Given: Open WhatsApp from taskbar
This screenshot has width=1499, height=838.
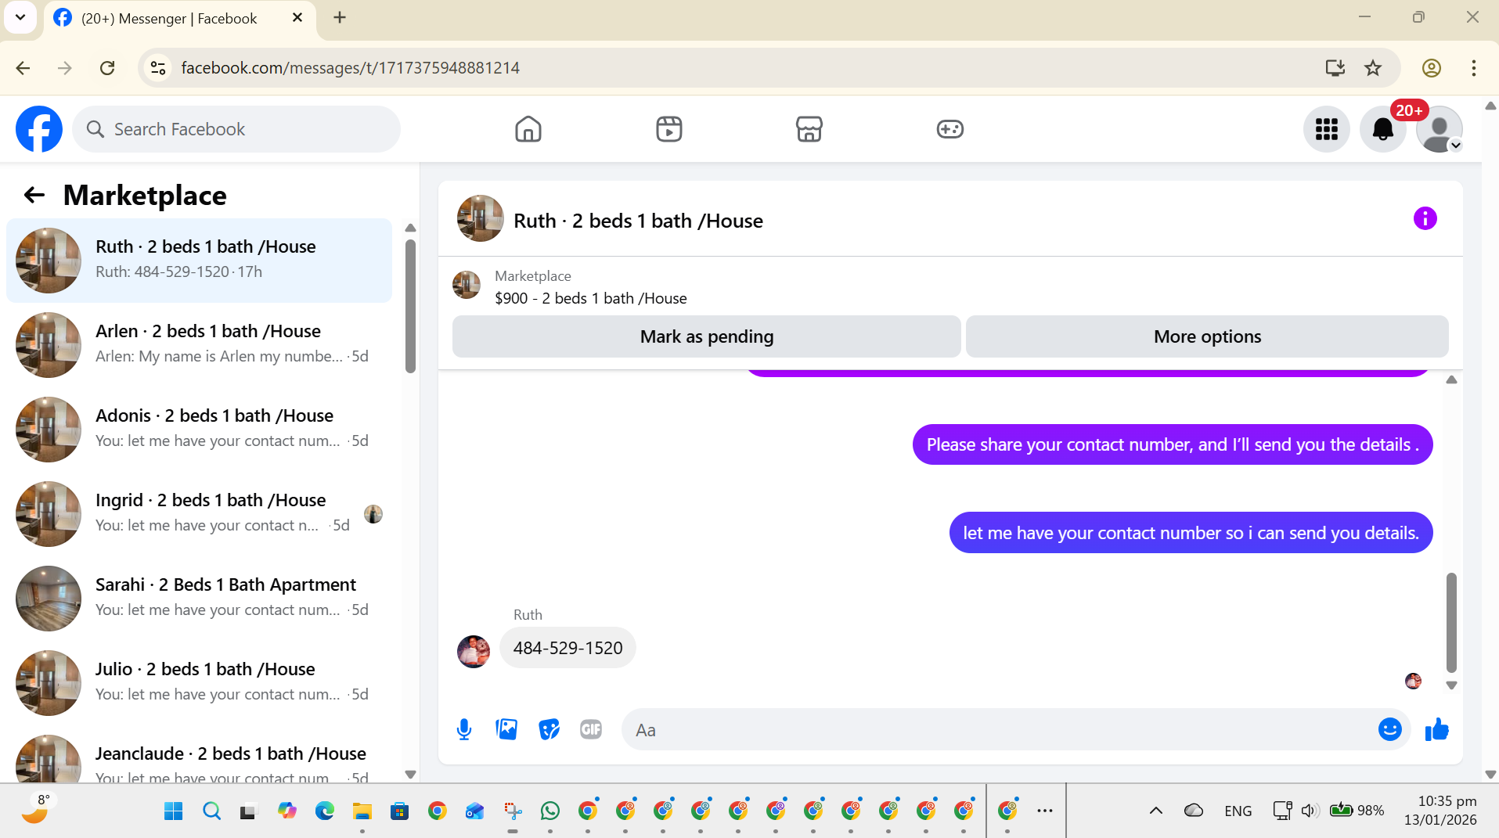Looking at the screenshot, I should (x=550, y=811).
